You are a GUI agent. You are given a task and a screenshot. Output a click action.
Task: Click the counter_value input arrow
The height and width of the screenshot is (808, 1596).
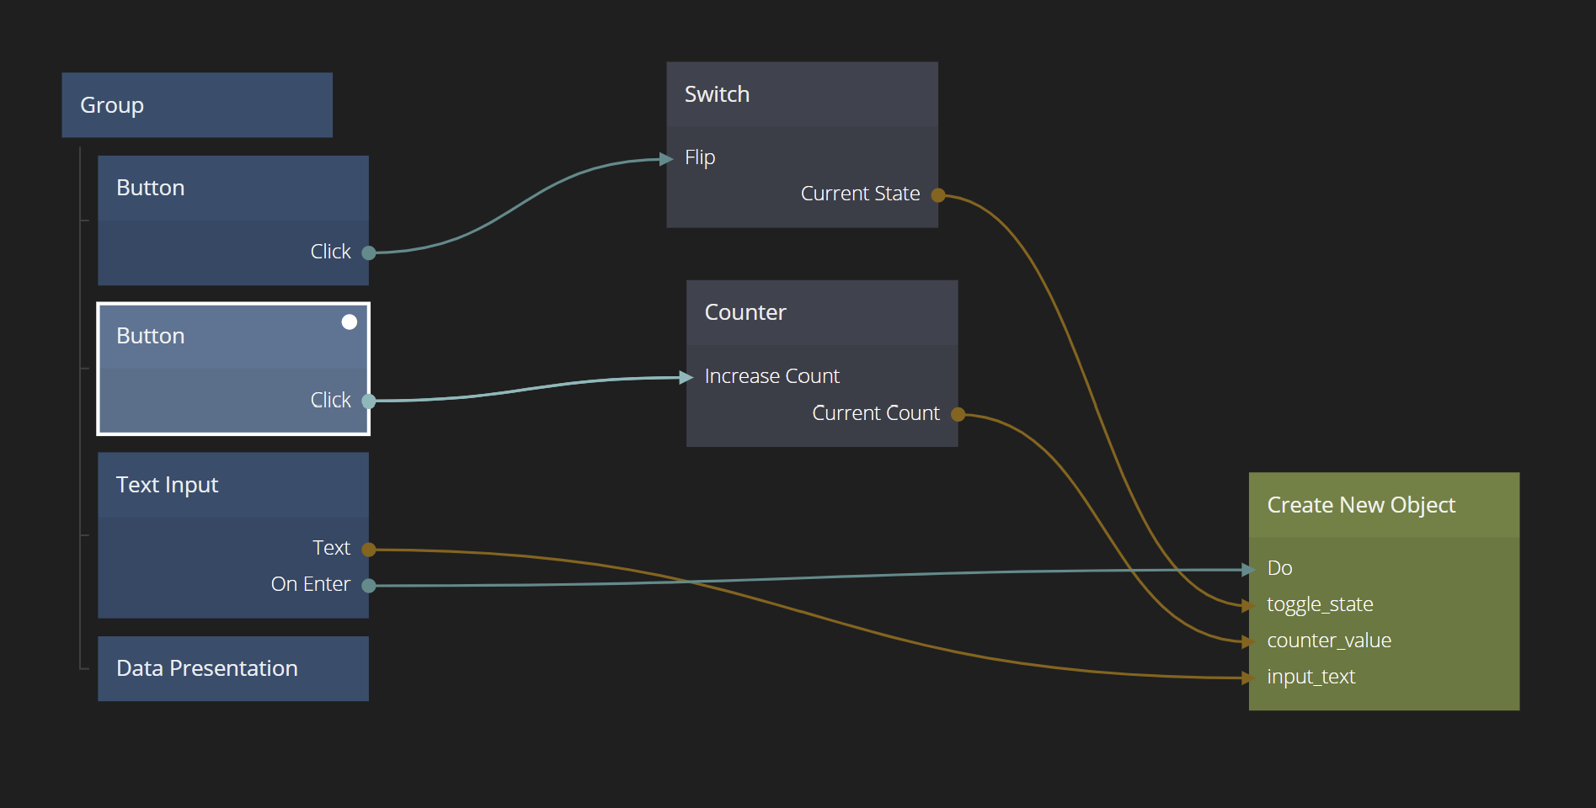tap(1248, 642)
